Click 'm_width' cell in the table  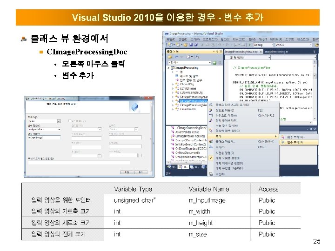[199, 211]
